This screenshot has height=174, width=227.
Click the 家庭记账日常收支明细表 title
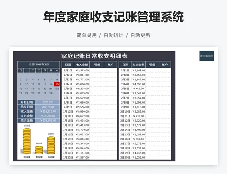pyautogui.click(x=94, y=56)
